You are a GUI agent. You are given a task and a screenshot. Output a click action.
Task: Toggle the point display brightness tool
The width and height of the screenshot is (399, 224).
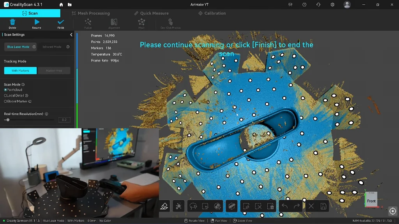pyautogui.click(x=178, y=206)
